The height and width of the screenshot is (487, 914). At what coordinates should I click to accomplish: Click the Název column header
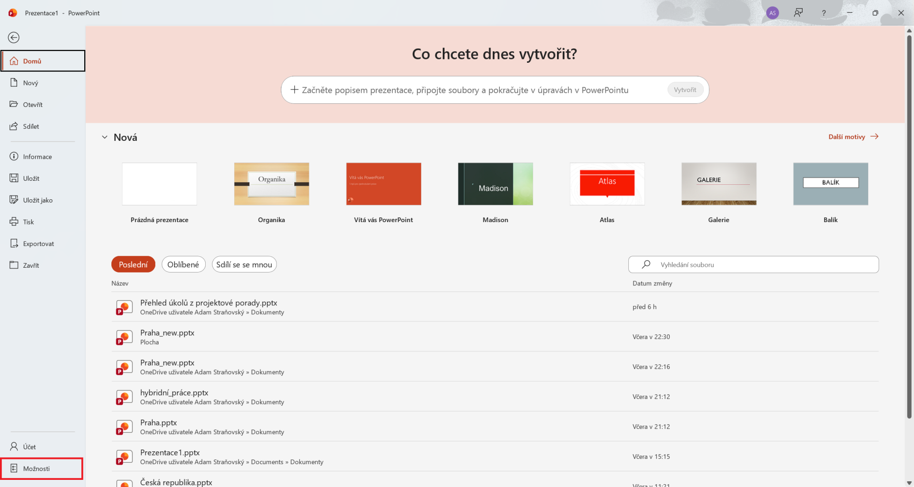pos(120,283)
